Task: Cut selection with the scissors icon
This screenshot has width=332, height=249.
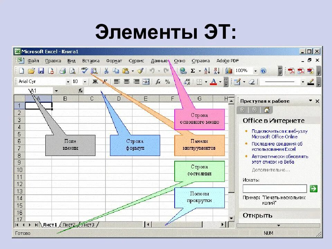Action: [106, 71]
